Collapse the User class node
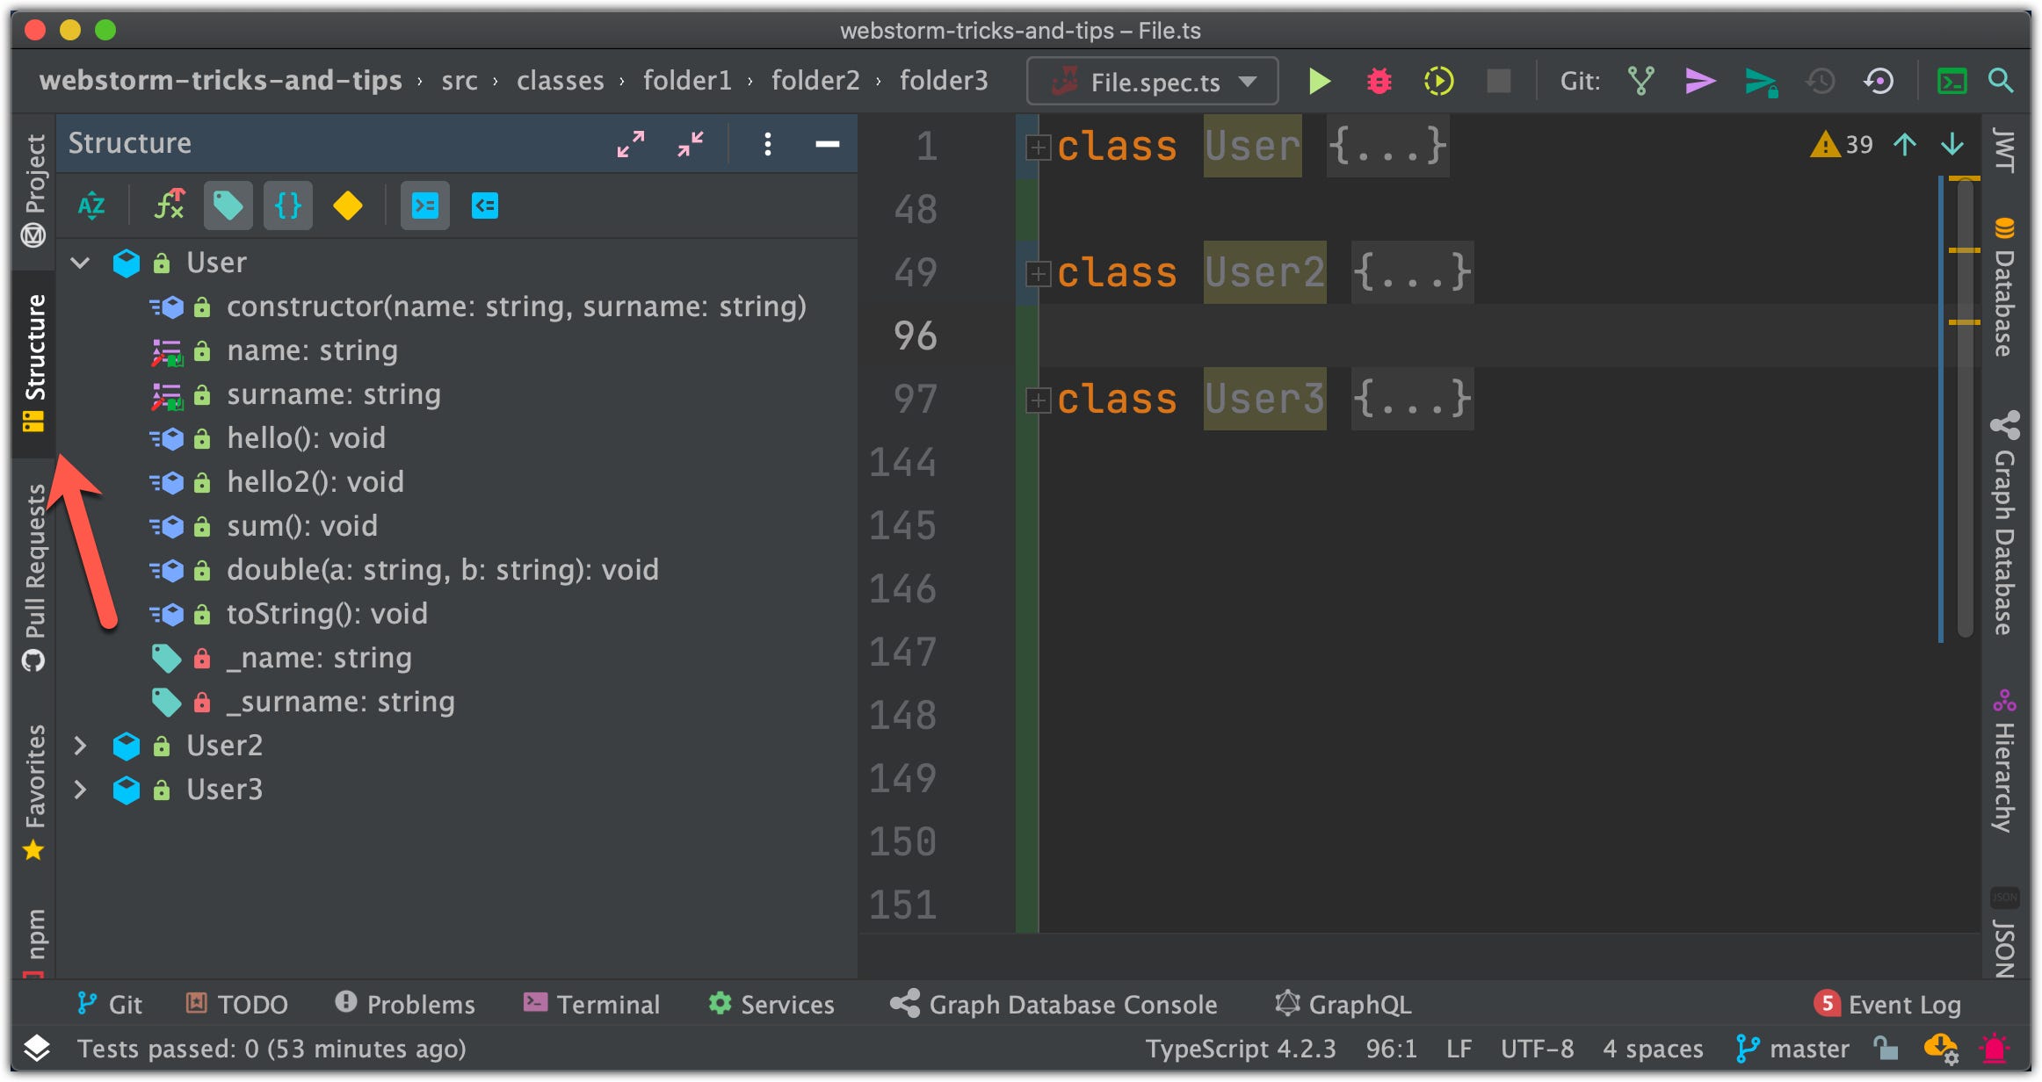 [80, 263]
